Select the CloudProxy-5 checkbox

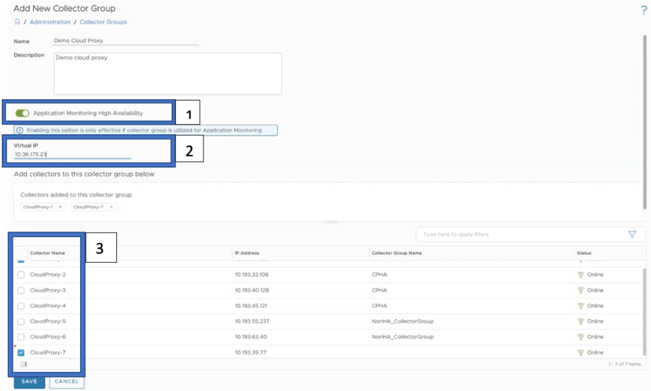pos(21,321)
